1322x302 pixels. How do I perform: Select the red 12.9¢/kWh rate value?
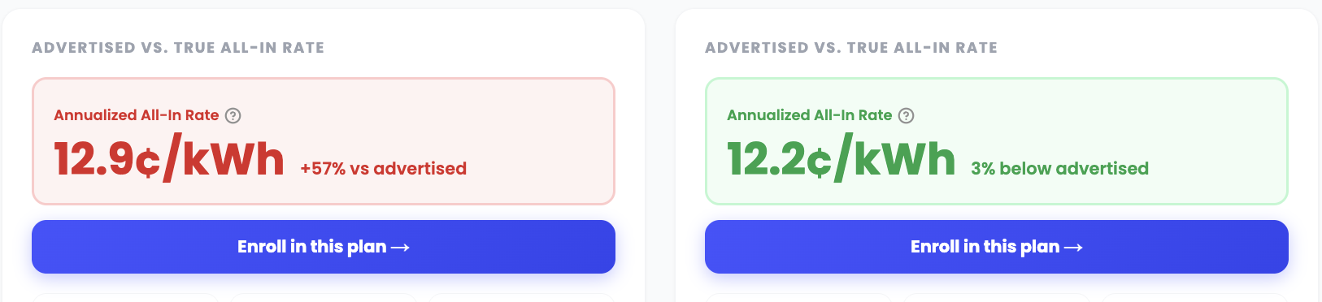click(x=169, y=159)
